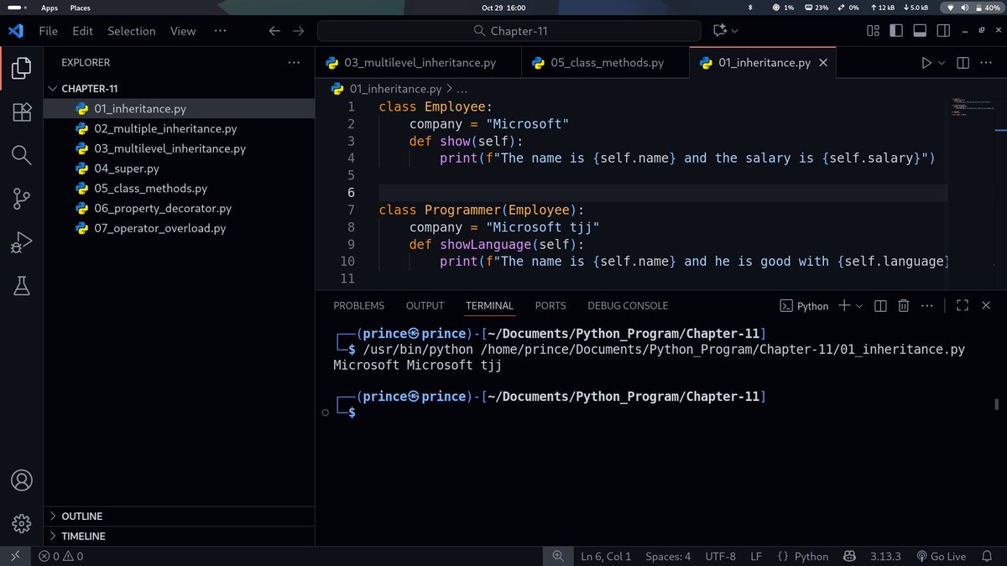Screen dimensions: 1007x566
Task: Open 04_super.py in explorer
Action: click(180, 169)
